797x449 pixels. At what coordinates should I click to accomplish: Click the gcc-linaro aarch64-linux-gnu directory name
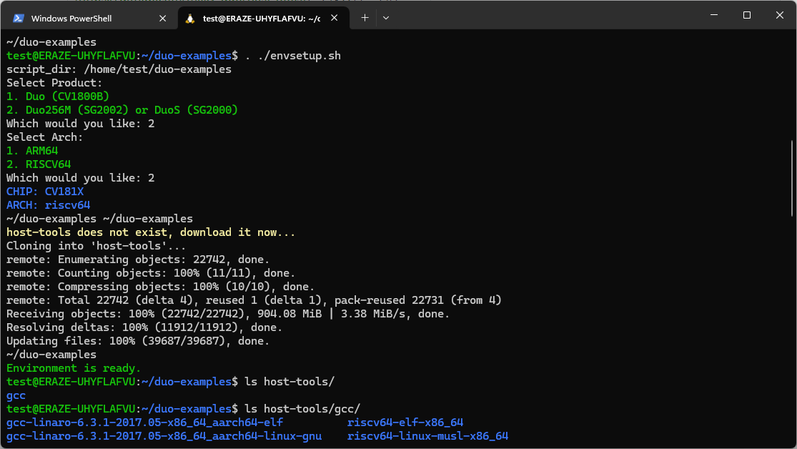pos(164,436)
